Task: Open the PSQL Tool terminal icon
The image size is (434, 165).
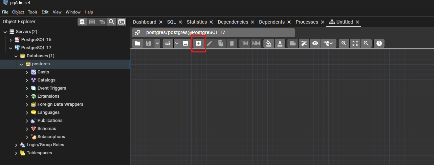Action: click(x=122, y=22)
